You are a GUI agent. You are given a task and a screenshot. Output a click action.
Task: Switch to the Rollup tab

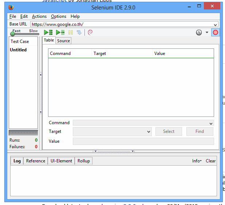(84, 161)
